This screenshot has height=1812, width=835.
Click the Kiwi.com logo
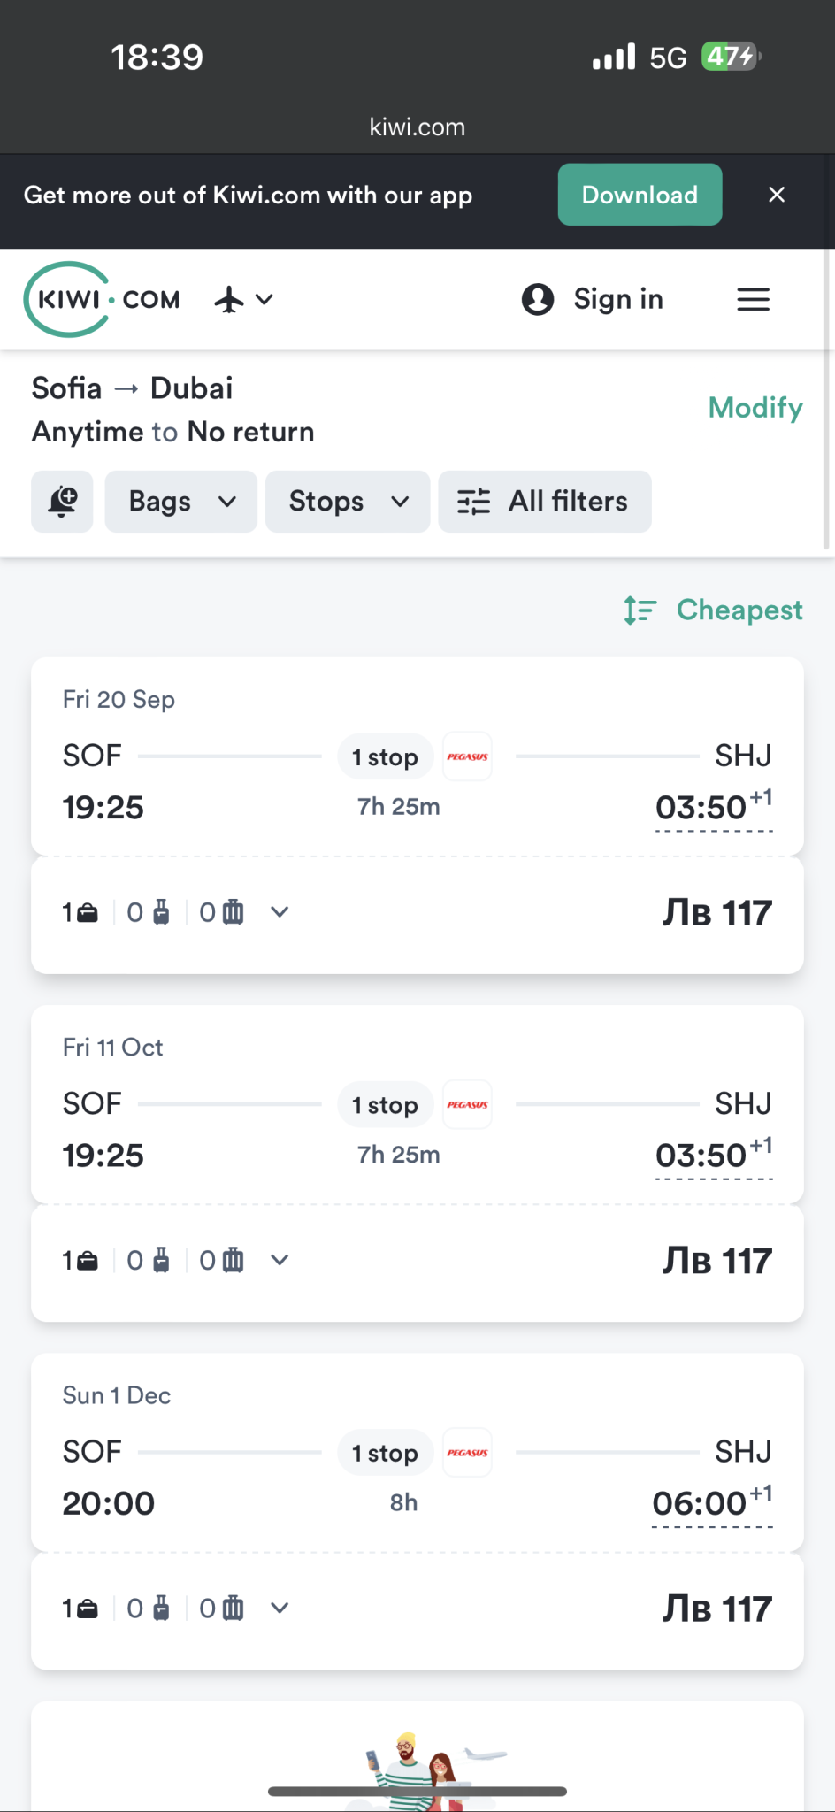point(102,300)
